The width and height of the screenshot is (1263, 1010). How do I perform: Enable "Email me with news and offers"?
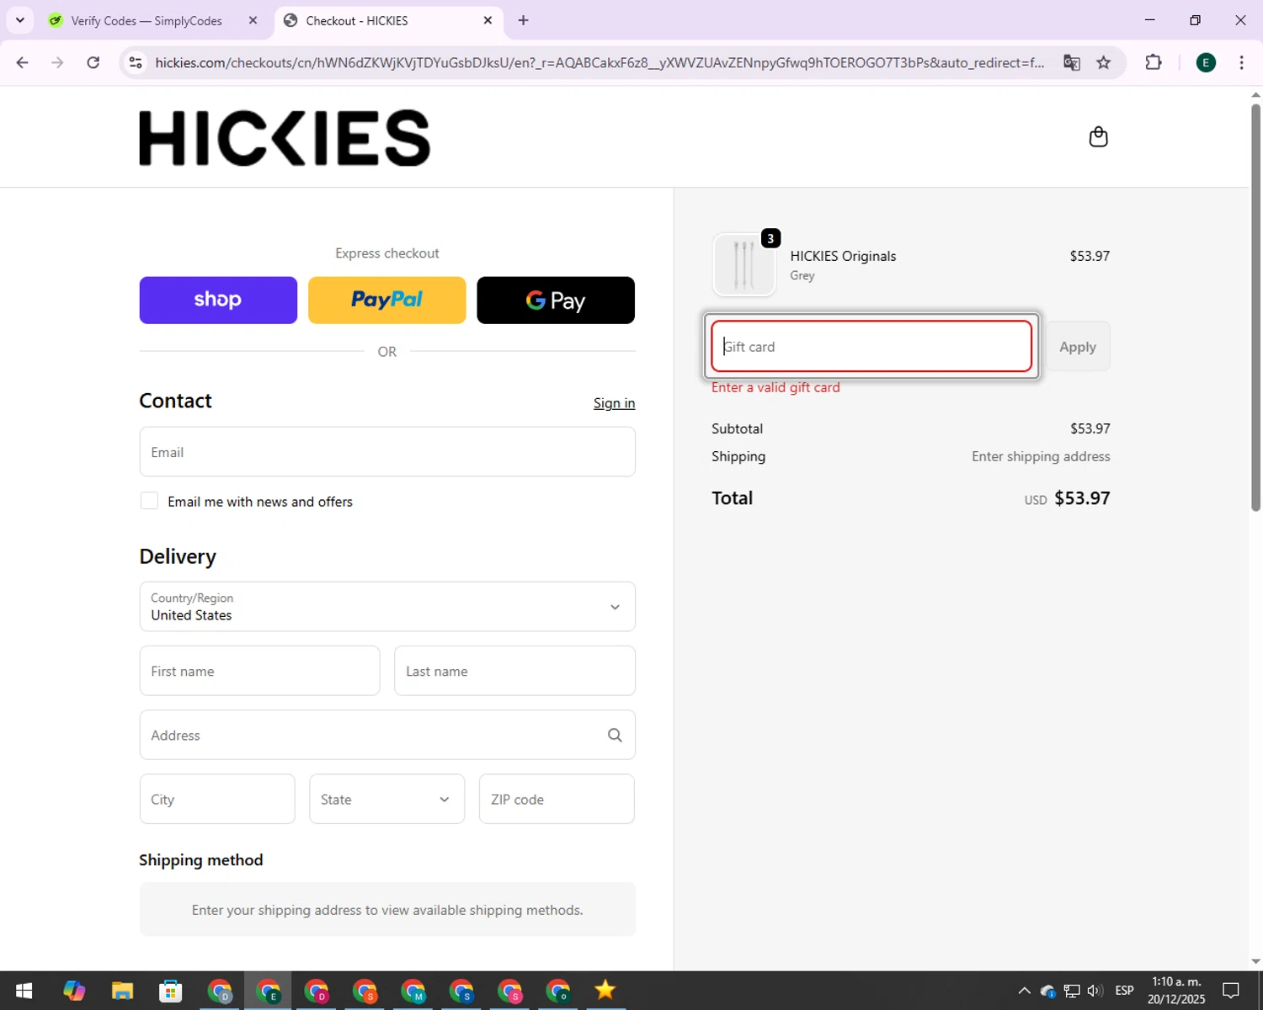pos(150,502)
